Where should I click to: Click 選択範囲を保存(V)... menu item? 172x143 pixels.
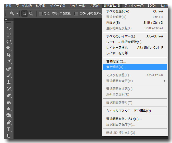(x=135, y=125)
